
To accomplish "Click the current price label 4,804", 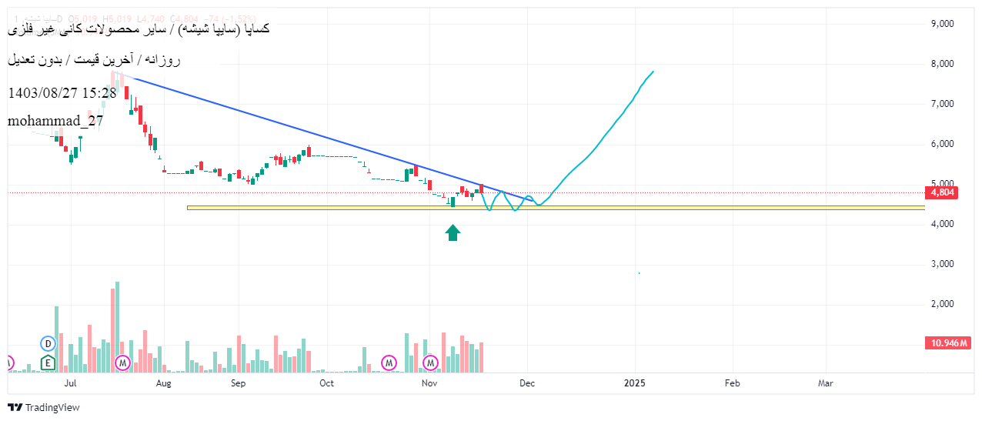I will click(x=944, y=193).
